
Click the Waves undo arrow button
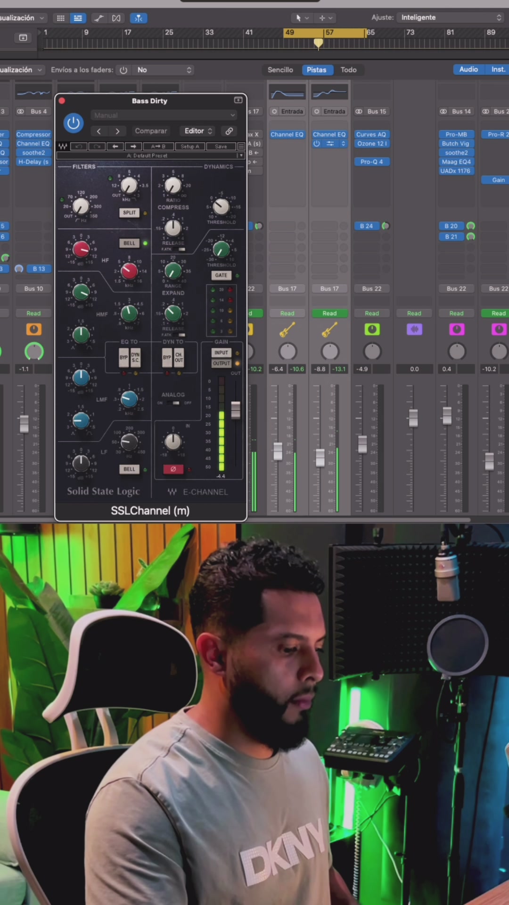click(x=79, y=147)
